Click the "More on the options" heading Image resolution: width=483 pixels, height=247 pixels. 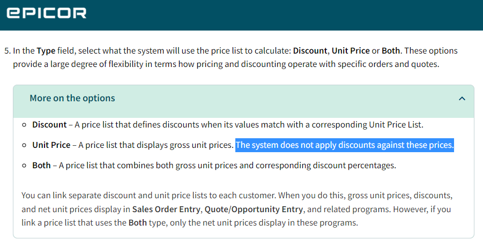(x=72, y=98)
